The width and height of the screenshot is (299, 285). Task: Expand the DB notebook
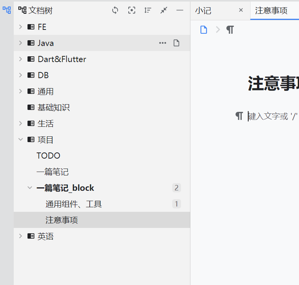click(20, 75)
